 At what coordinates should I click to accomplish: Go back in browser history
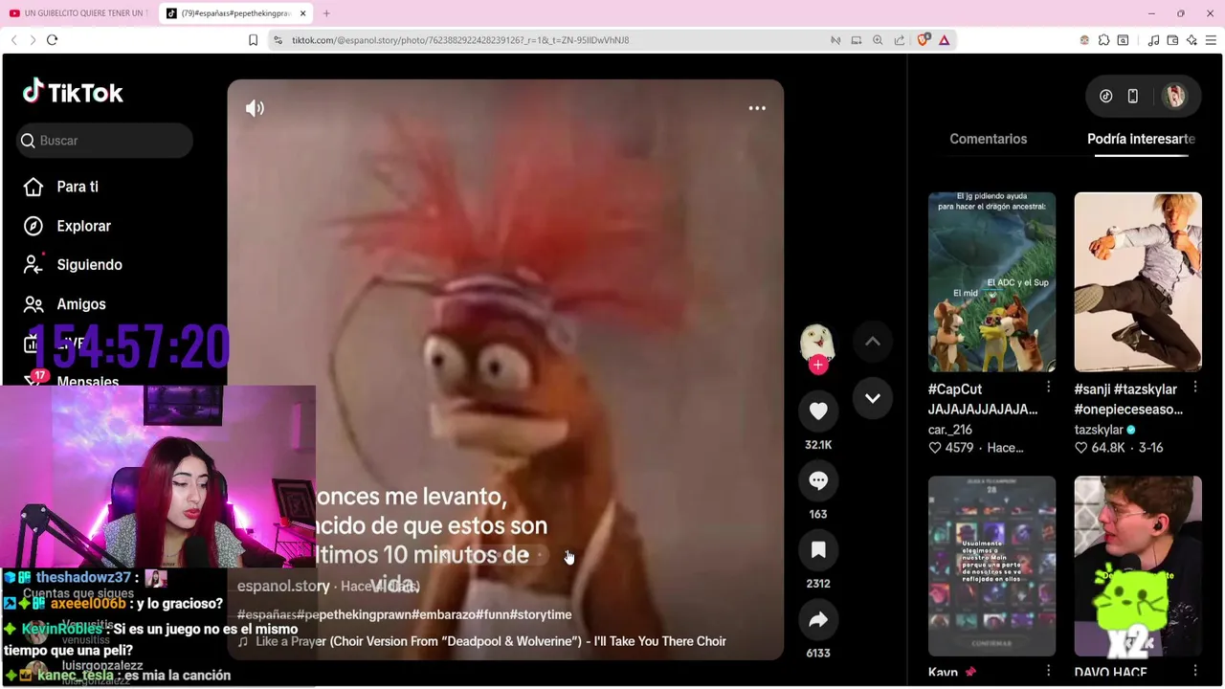point(13,40)
